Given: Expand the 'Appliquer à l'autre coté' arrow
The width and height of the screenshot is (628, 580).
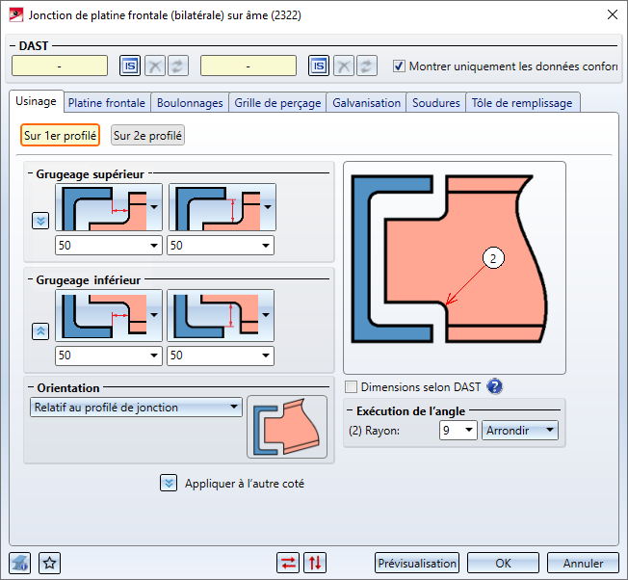Looking at the screenshot, I should (x=169, y=483).
